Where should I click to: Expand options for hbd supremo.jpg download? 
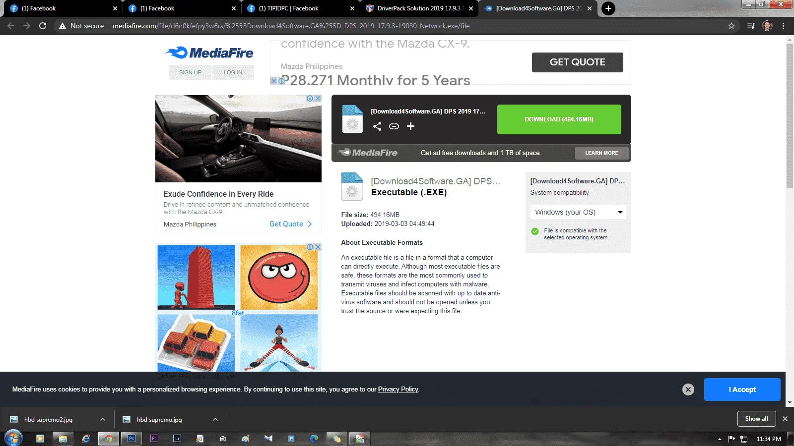point(215,419)
